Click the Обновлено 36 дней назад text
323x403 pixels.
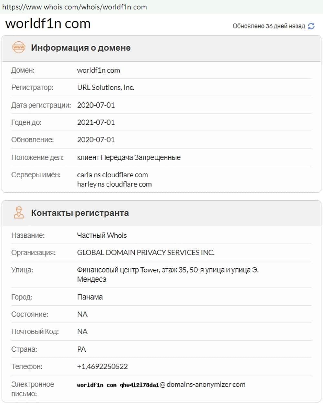click(x=269, y=26)
